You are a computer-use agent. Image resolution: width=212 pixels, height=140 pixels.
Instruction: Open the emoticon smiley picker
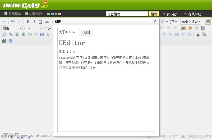click(x=190, y=28)
